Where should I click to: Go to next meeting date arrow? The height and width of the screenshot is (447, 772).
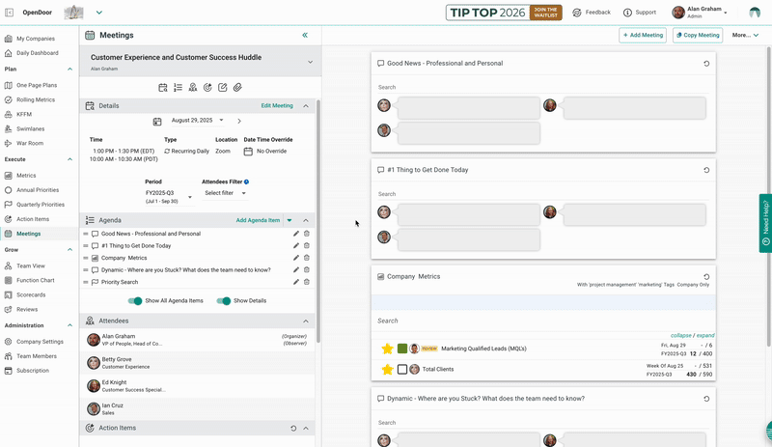coord(239,121)
